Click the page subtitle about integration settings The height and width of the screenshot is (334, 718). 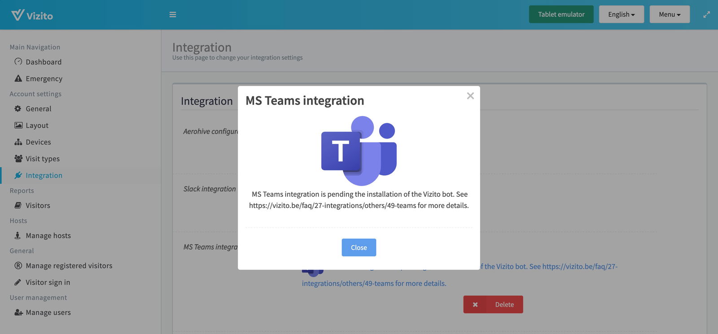click(237, 58)
